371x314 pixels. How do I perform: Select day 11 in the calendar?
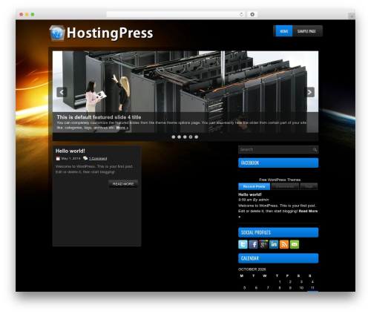coord(312,288)
